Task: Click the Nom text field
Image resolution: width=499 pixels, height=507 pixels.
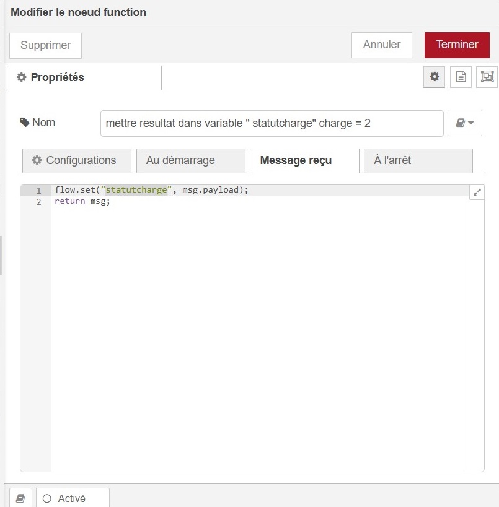Action: pos(272,123)
